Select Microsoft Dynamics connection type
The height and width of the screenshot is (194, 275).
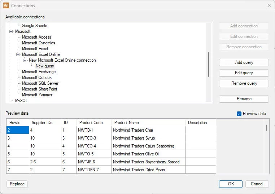[38, 43]
